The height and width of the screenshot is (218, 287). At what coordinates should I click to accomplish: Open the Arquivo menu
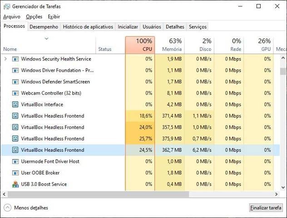tap(11, 17)
